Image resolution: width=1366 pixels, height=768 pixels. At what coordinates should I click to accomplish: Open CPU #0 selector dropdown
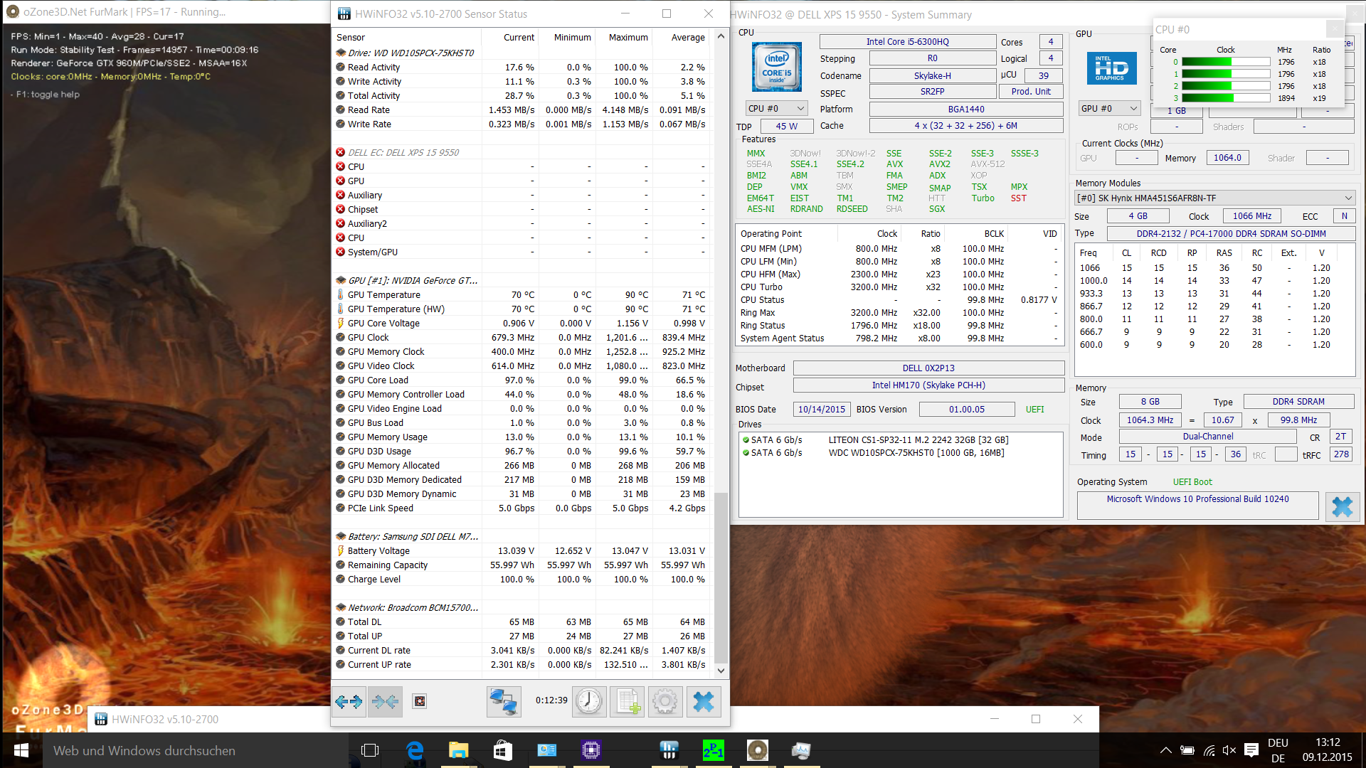pyautogui.click(x=775, y=109)
